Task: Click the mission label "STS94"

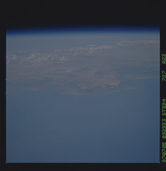Action: 164,107
